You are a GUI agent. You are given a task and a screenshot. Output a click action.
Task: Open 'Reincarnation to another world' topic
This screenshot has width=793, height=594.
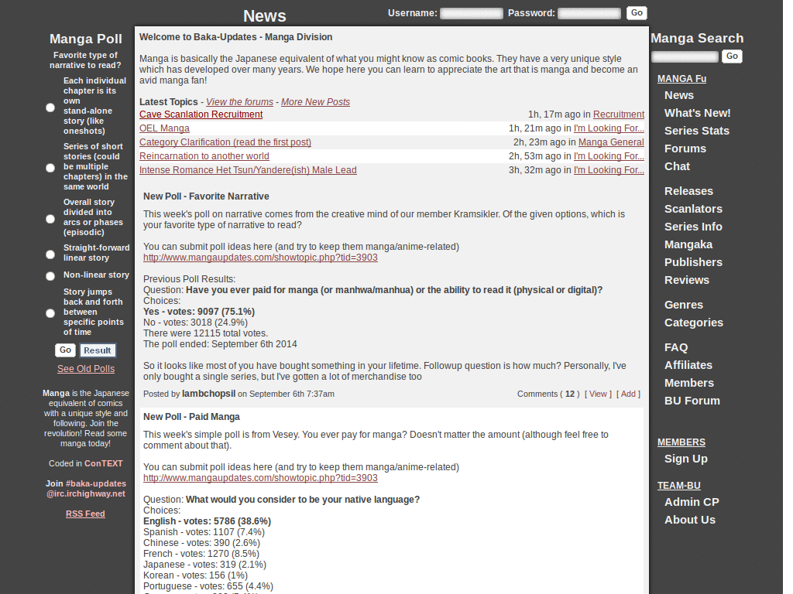(204, 156)
